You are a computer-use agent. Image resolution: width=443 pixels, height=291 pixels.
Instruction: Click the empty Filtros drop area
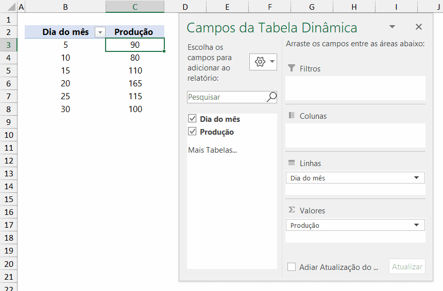click(355, 88)
